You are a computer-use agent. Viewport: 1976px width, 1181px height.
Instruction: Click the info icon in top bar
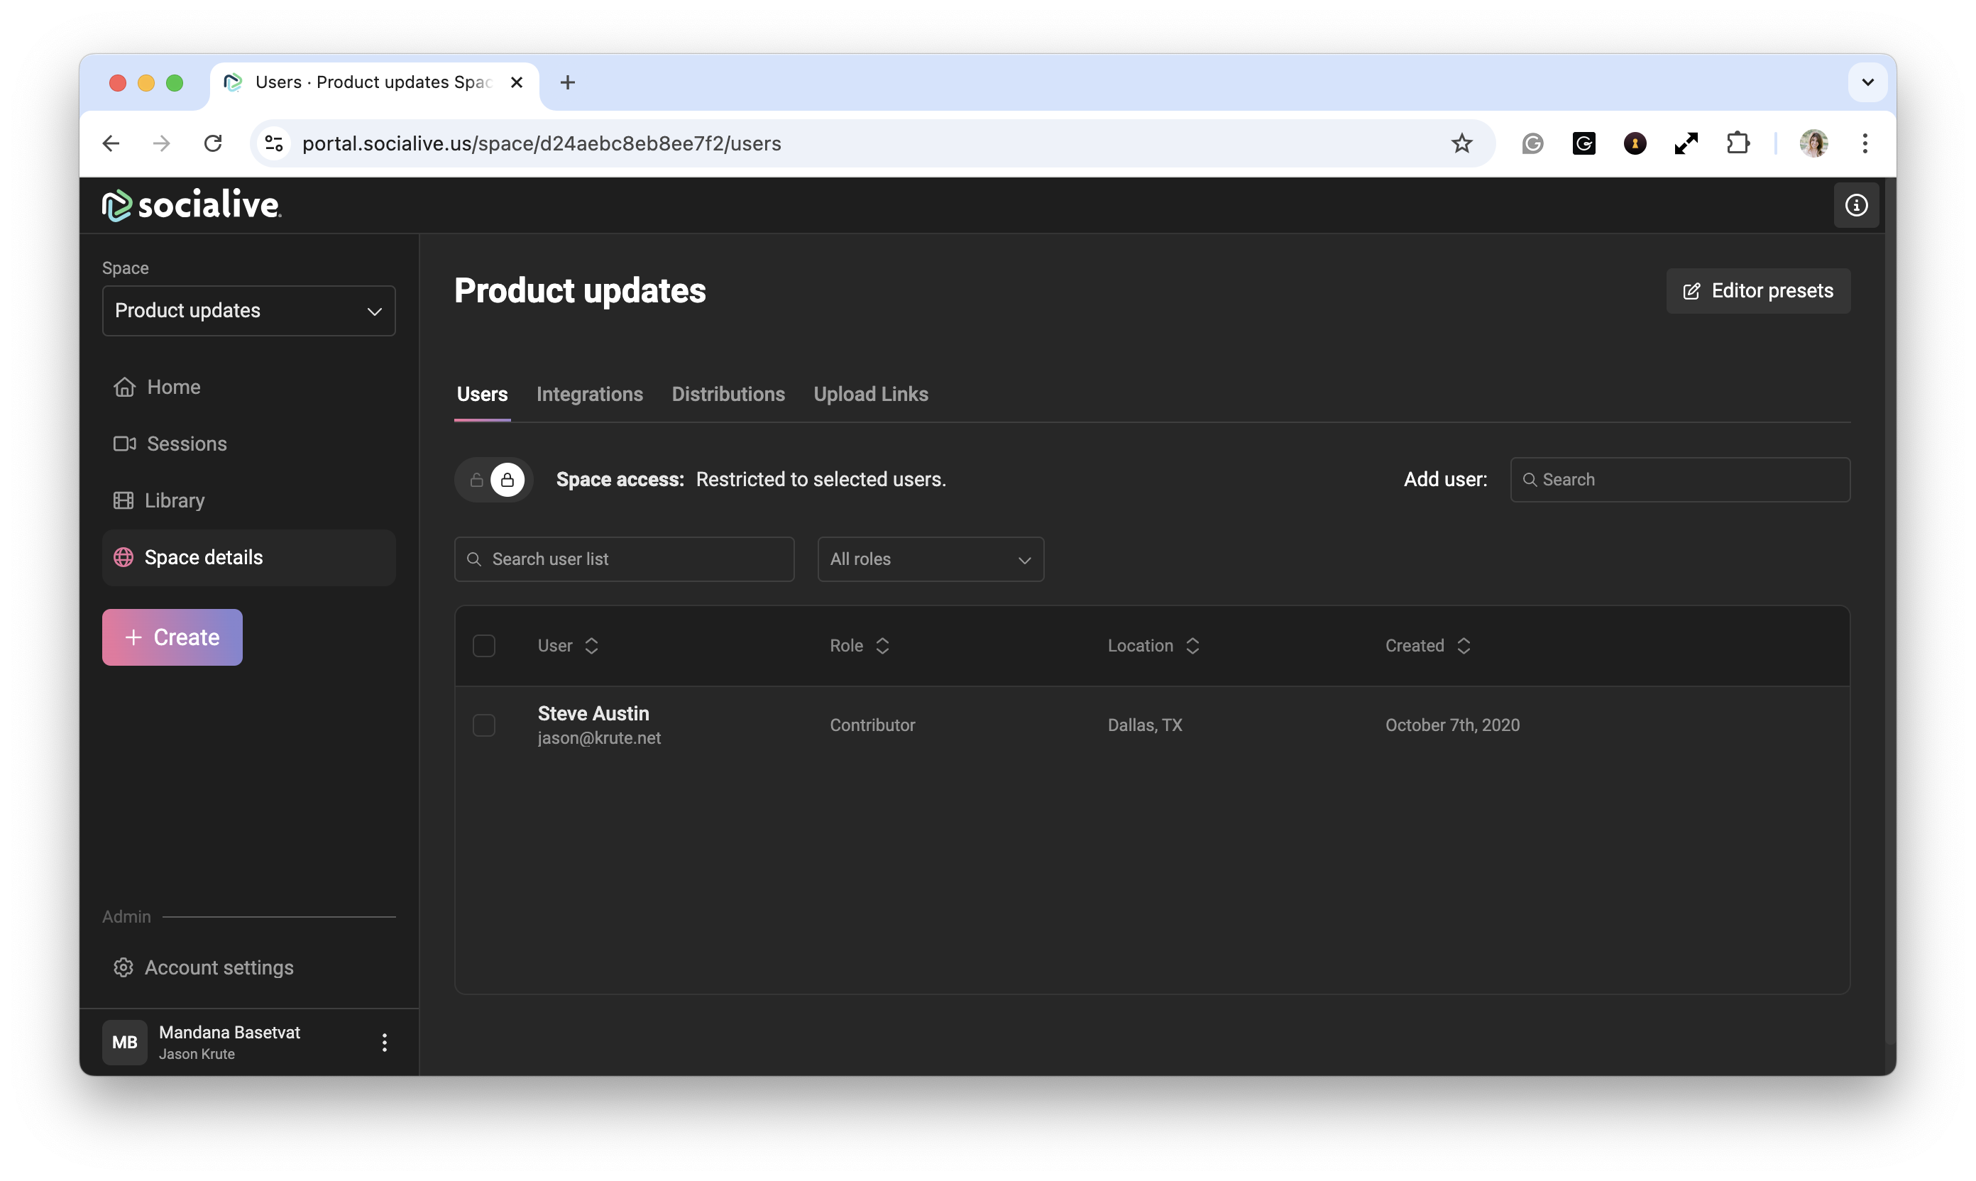click(1855, 205)
